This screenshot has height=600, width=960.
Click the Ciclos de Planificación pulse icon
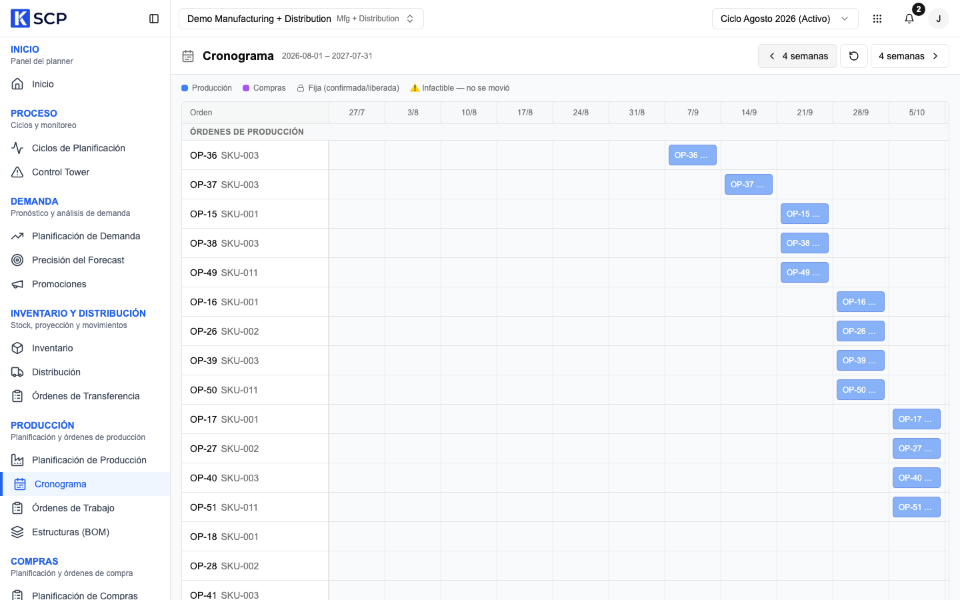(17, 148)
